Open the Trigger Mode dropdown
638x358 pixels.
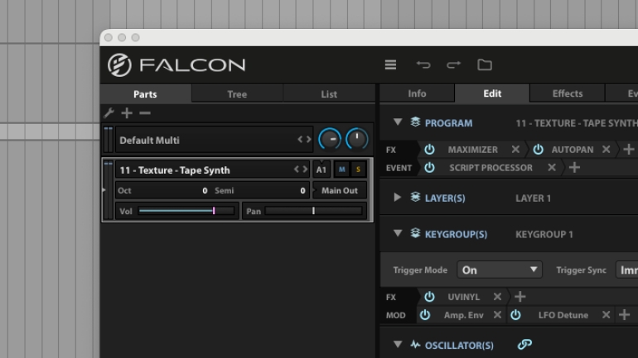click(x=500, y=270)
